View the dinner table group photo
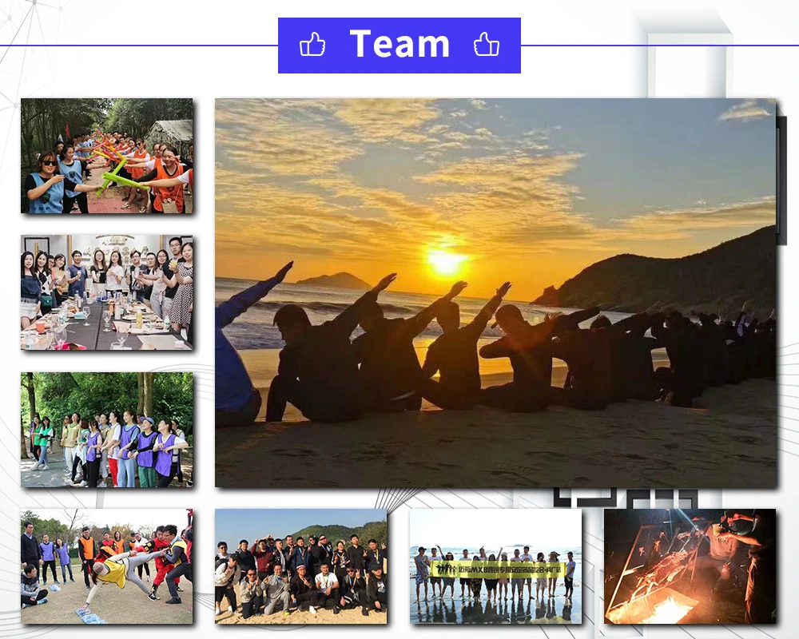Viewport: 799px width, 639px height. pyautogui.click(x=106, y=292)
